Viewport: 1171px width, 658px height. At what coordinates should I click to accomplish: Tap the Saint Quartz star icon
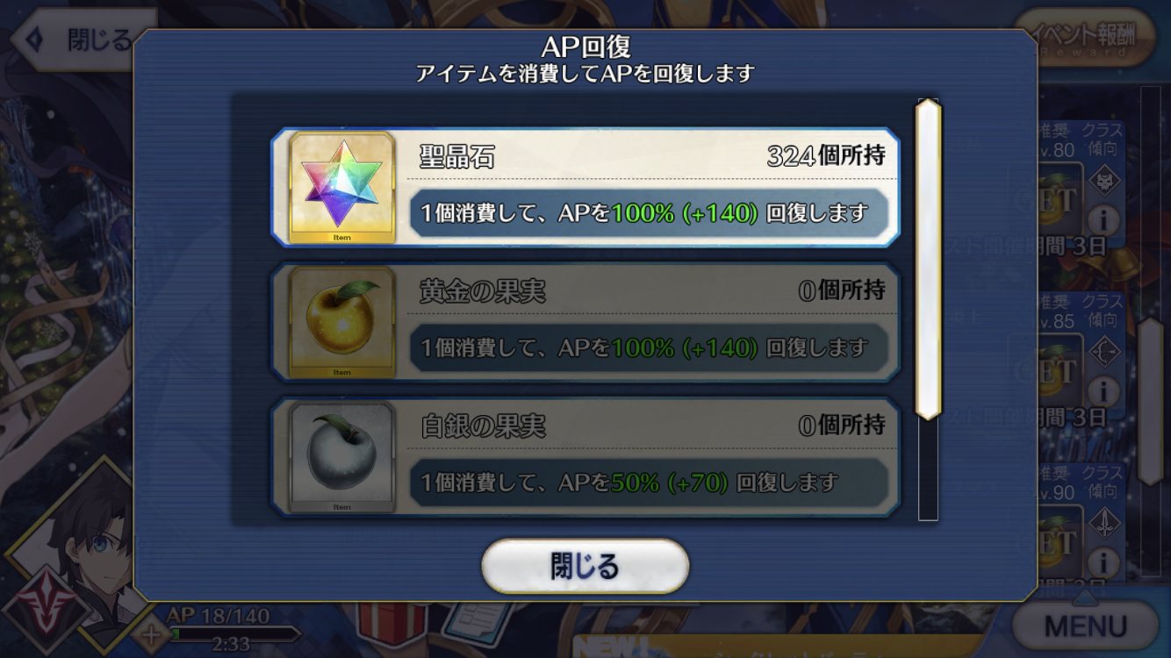point(341,188)
